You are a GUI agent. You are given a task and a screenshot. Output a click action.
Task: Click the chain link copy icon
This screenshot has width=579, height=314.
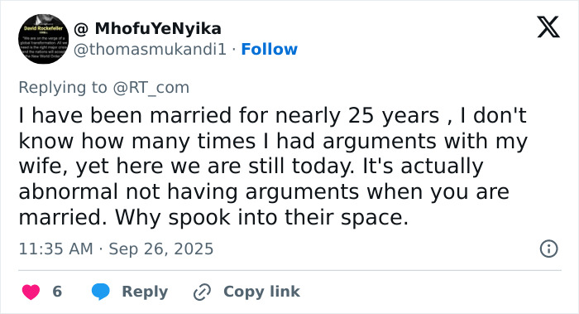[203, 292]
